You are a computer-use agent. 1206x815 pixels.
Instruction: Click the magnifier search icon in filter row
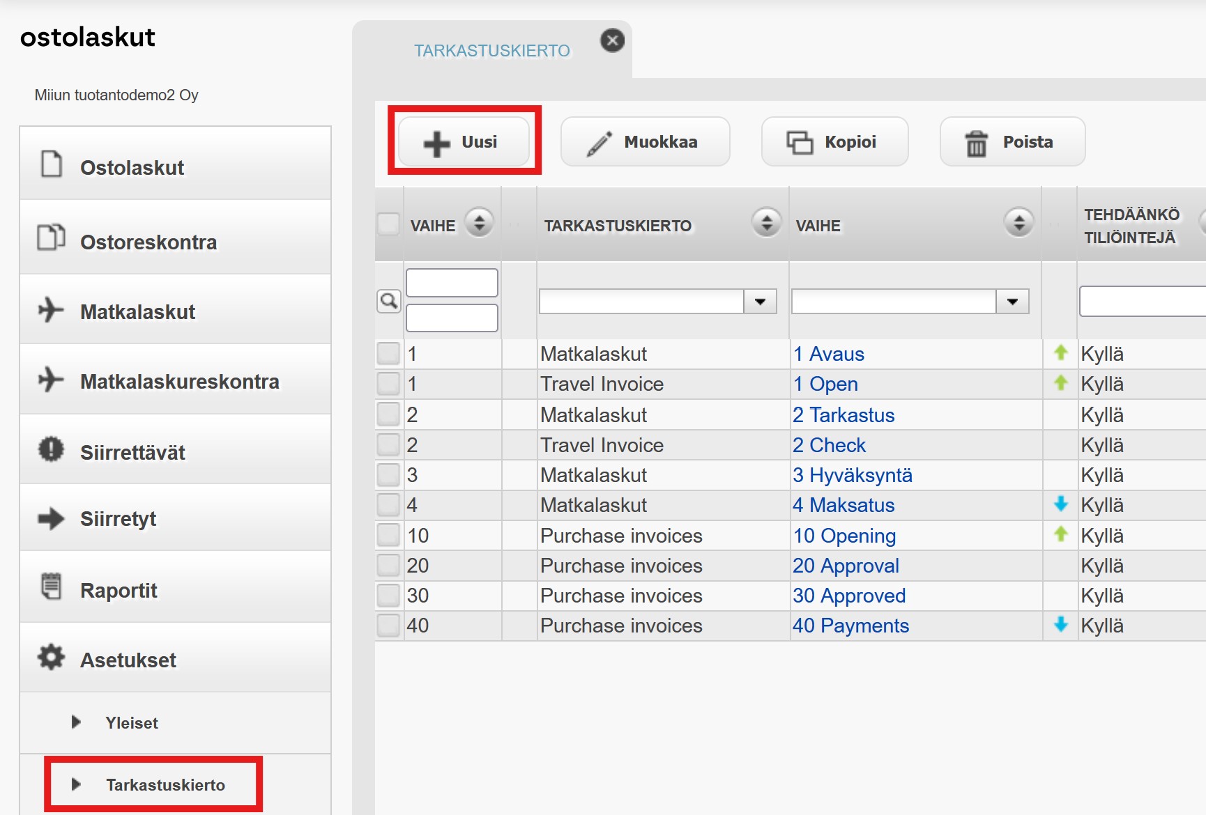coord(389,301)
